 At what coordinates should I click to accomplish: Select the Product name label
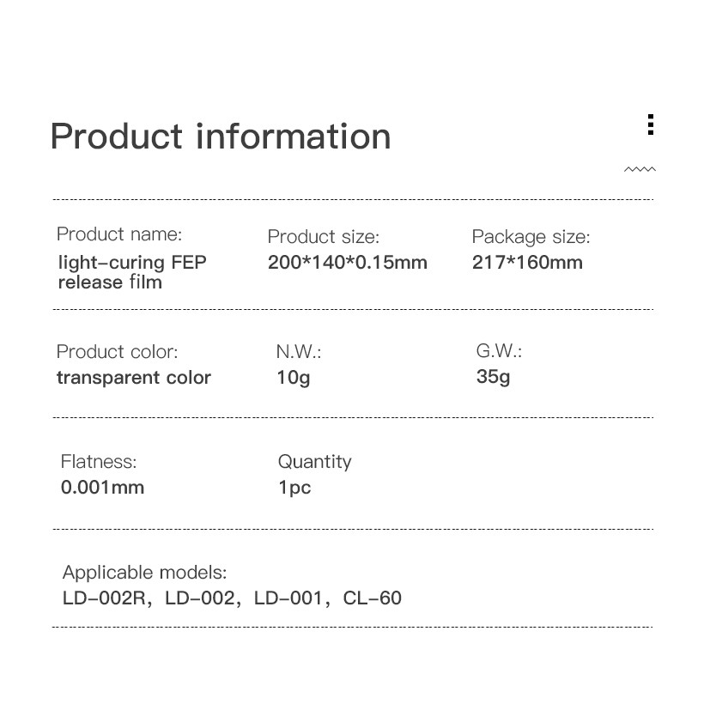tap(119, 234)
